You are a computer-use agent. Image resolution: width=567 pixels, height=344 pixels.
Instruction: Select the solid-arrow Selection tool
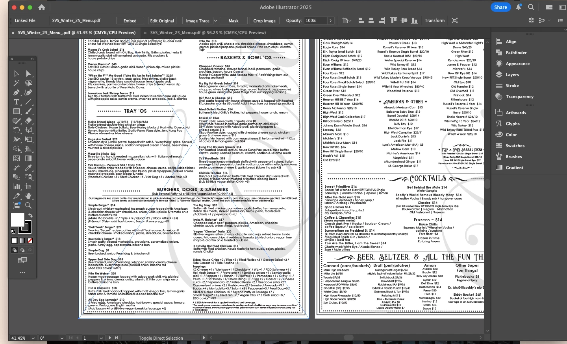28,73
